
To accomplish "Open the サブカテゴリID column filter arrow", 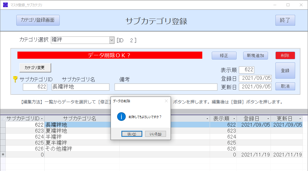I will (x=42, y=119).
